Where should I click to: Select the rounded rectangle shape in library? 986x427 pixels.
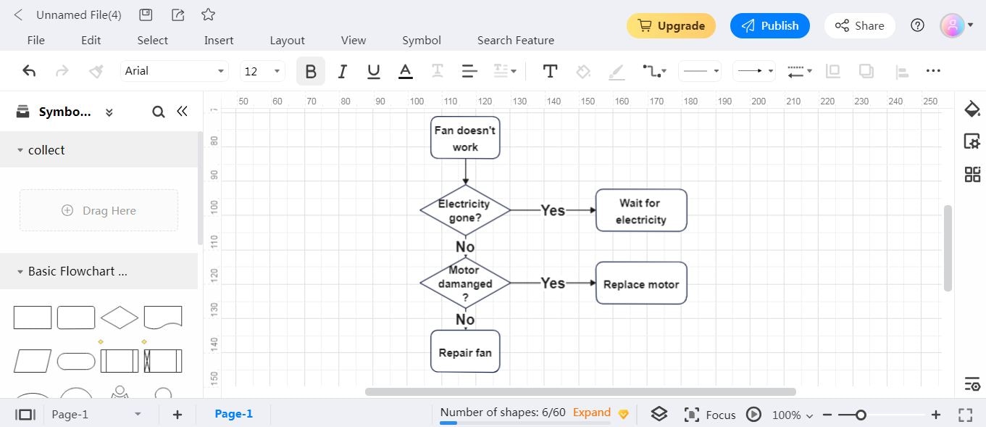(x=76, y=318)
